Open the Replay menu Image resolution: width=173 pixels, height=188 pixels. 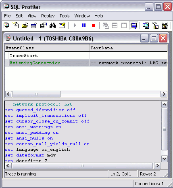click(x=48, y=16)
